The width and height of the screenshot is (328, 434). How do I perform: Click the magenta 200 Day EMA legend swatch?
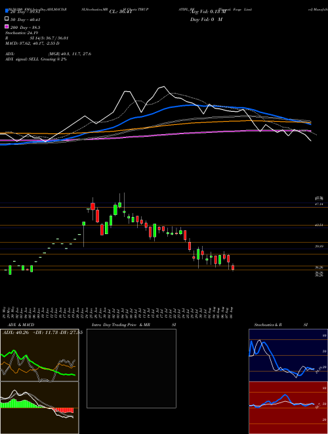pos(7,26)
